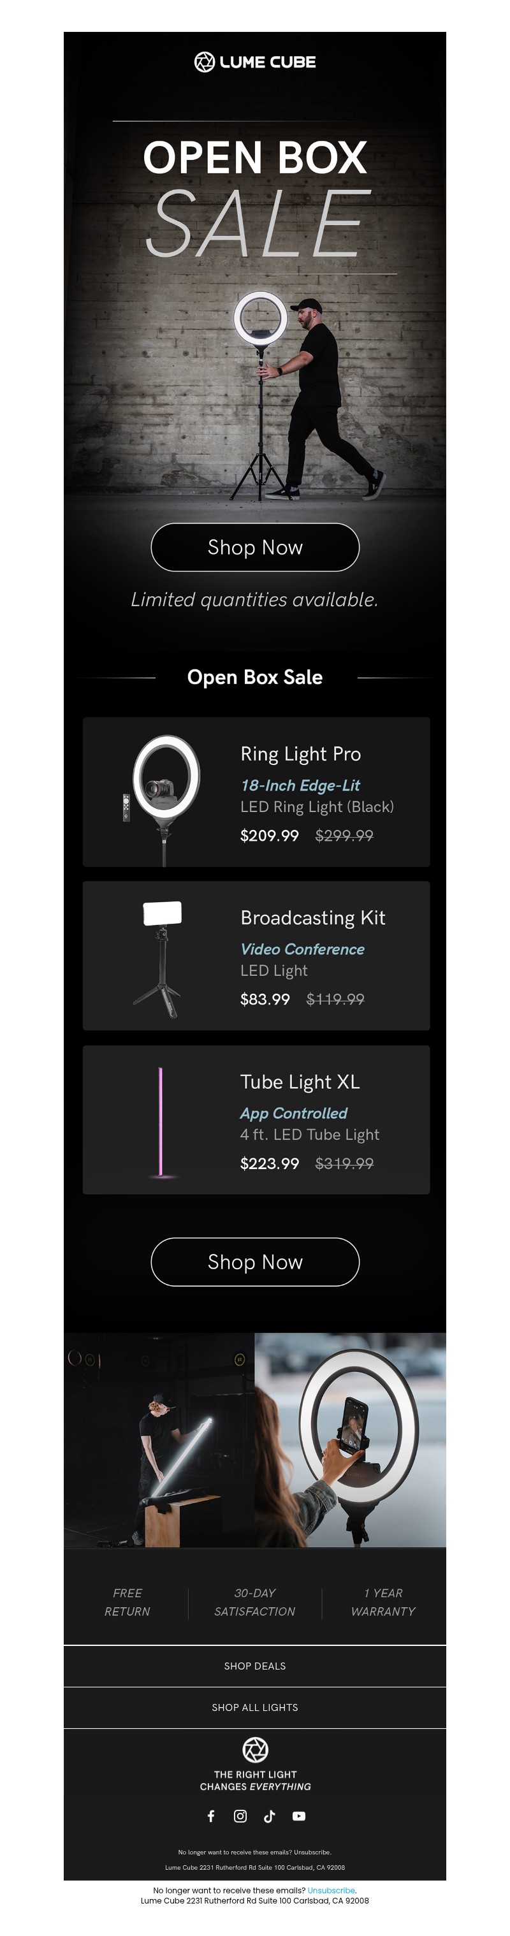Open the Broadcasting Kit product title

(312, 918)
